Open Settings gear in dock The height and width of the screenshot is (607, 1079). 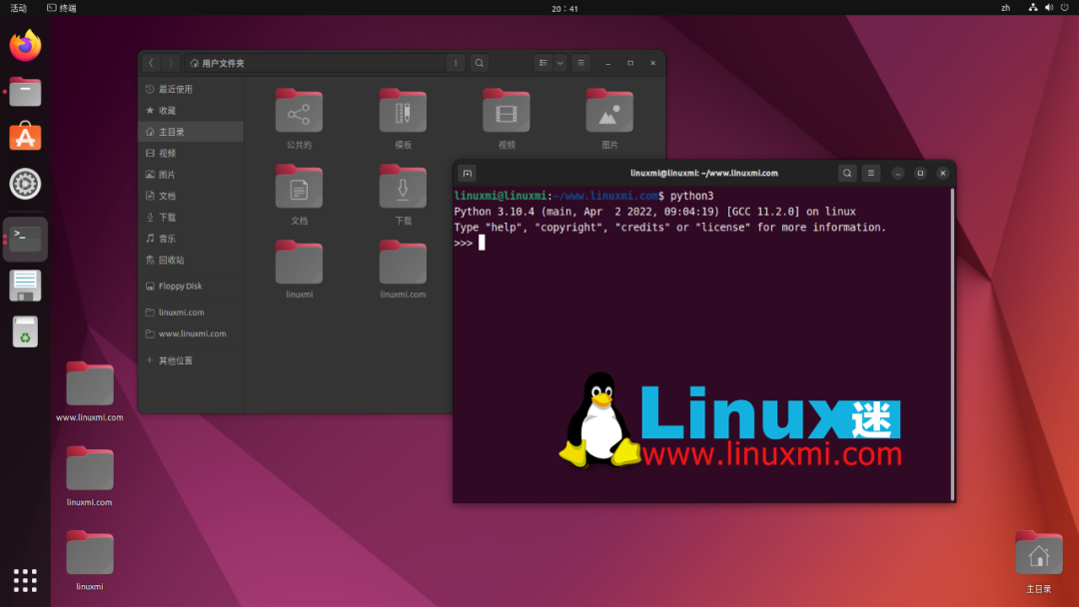click(x=25, y=184)
